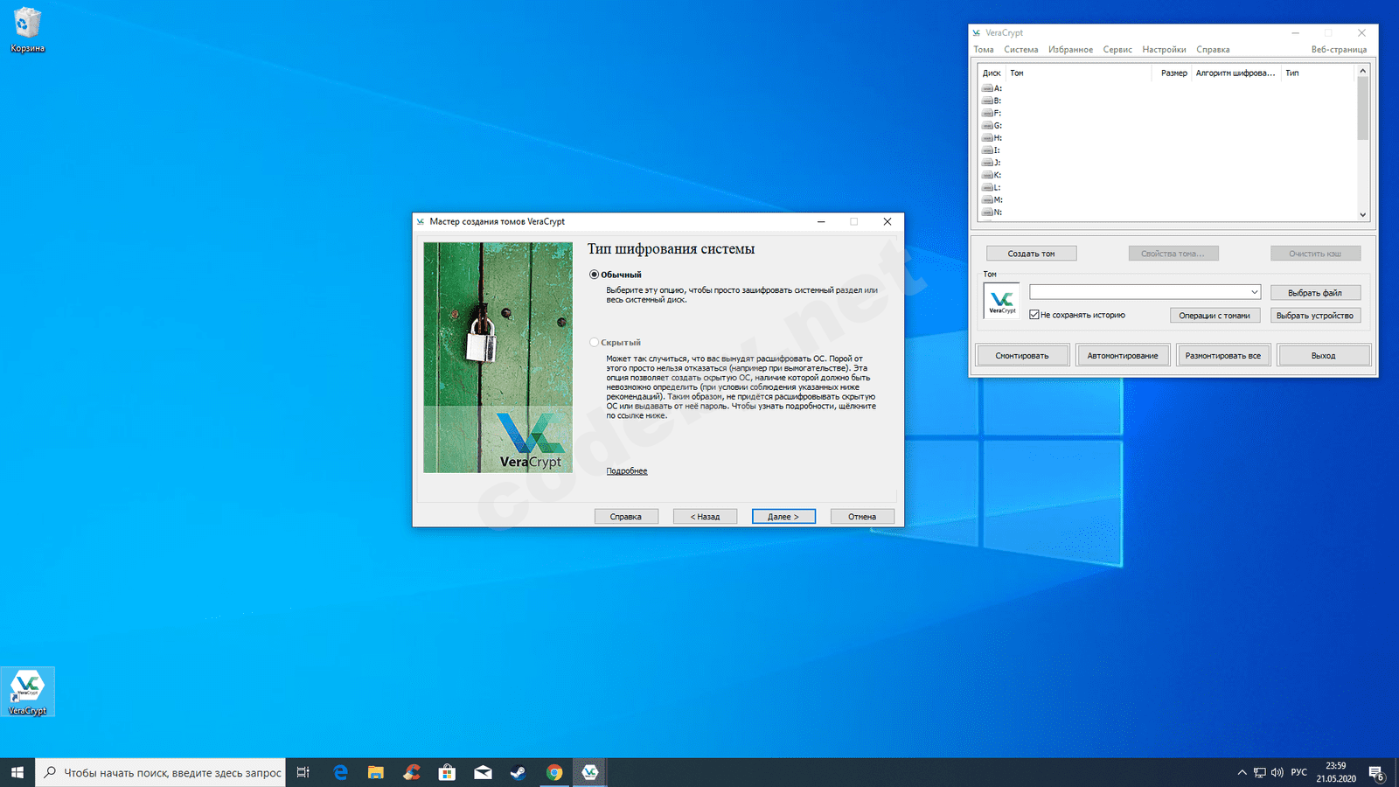Screen dimensions: 1399x787
Task: Open the Подробнее link
Action: tap(627, 471)
